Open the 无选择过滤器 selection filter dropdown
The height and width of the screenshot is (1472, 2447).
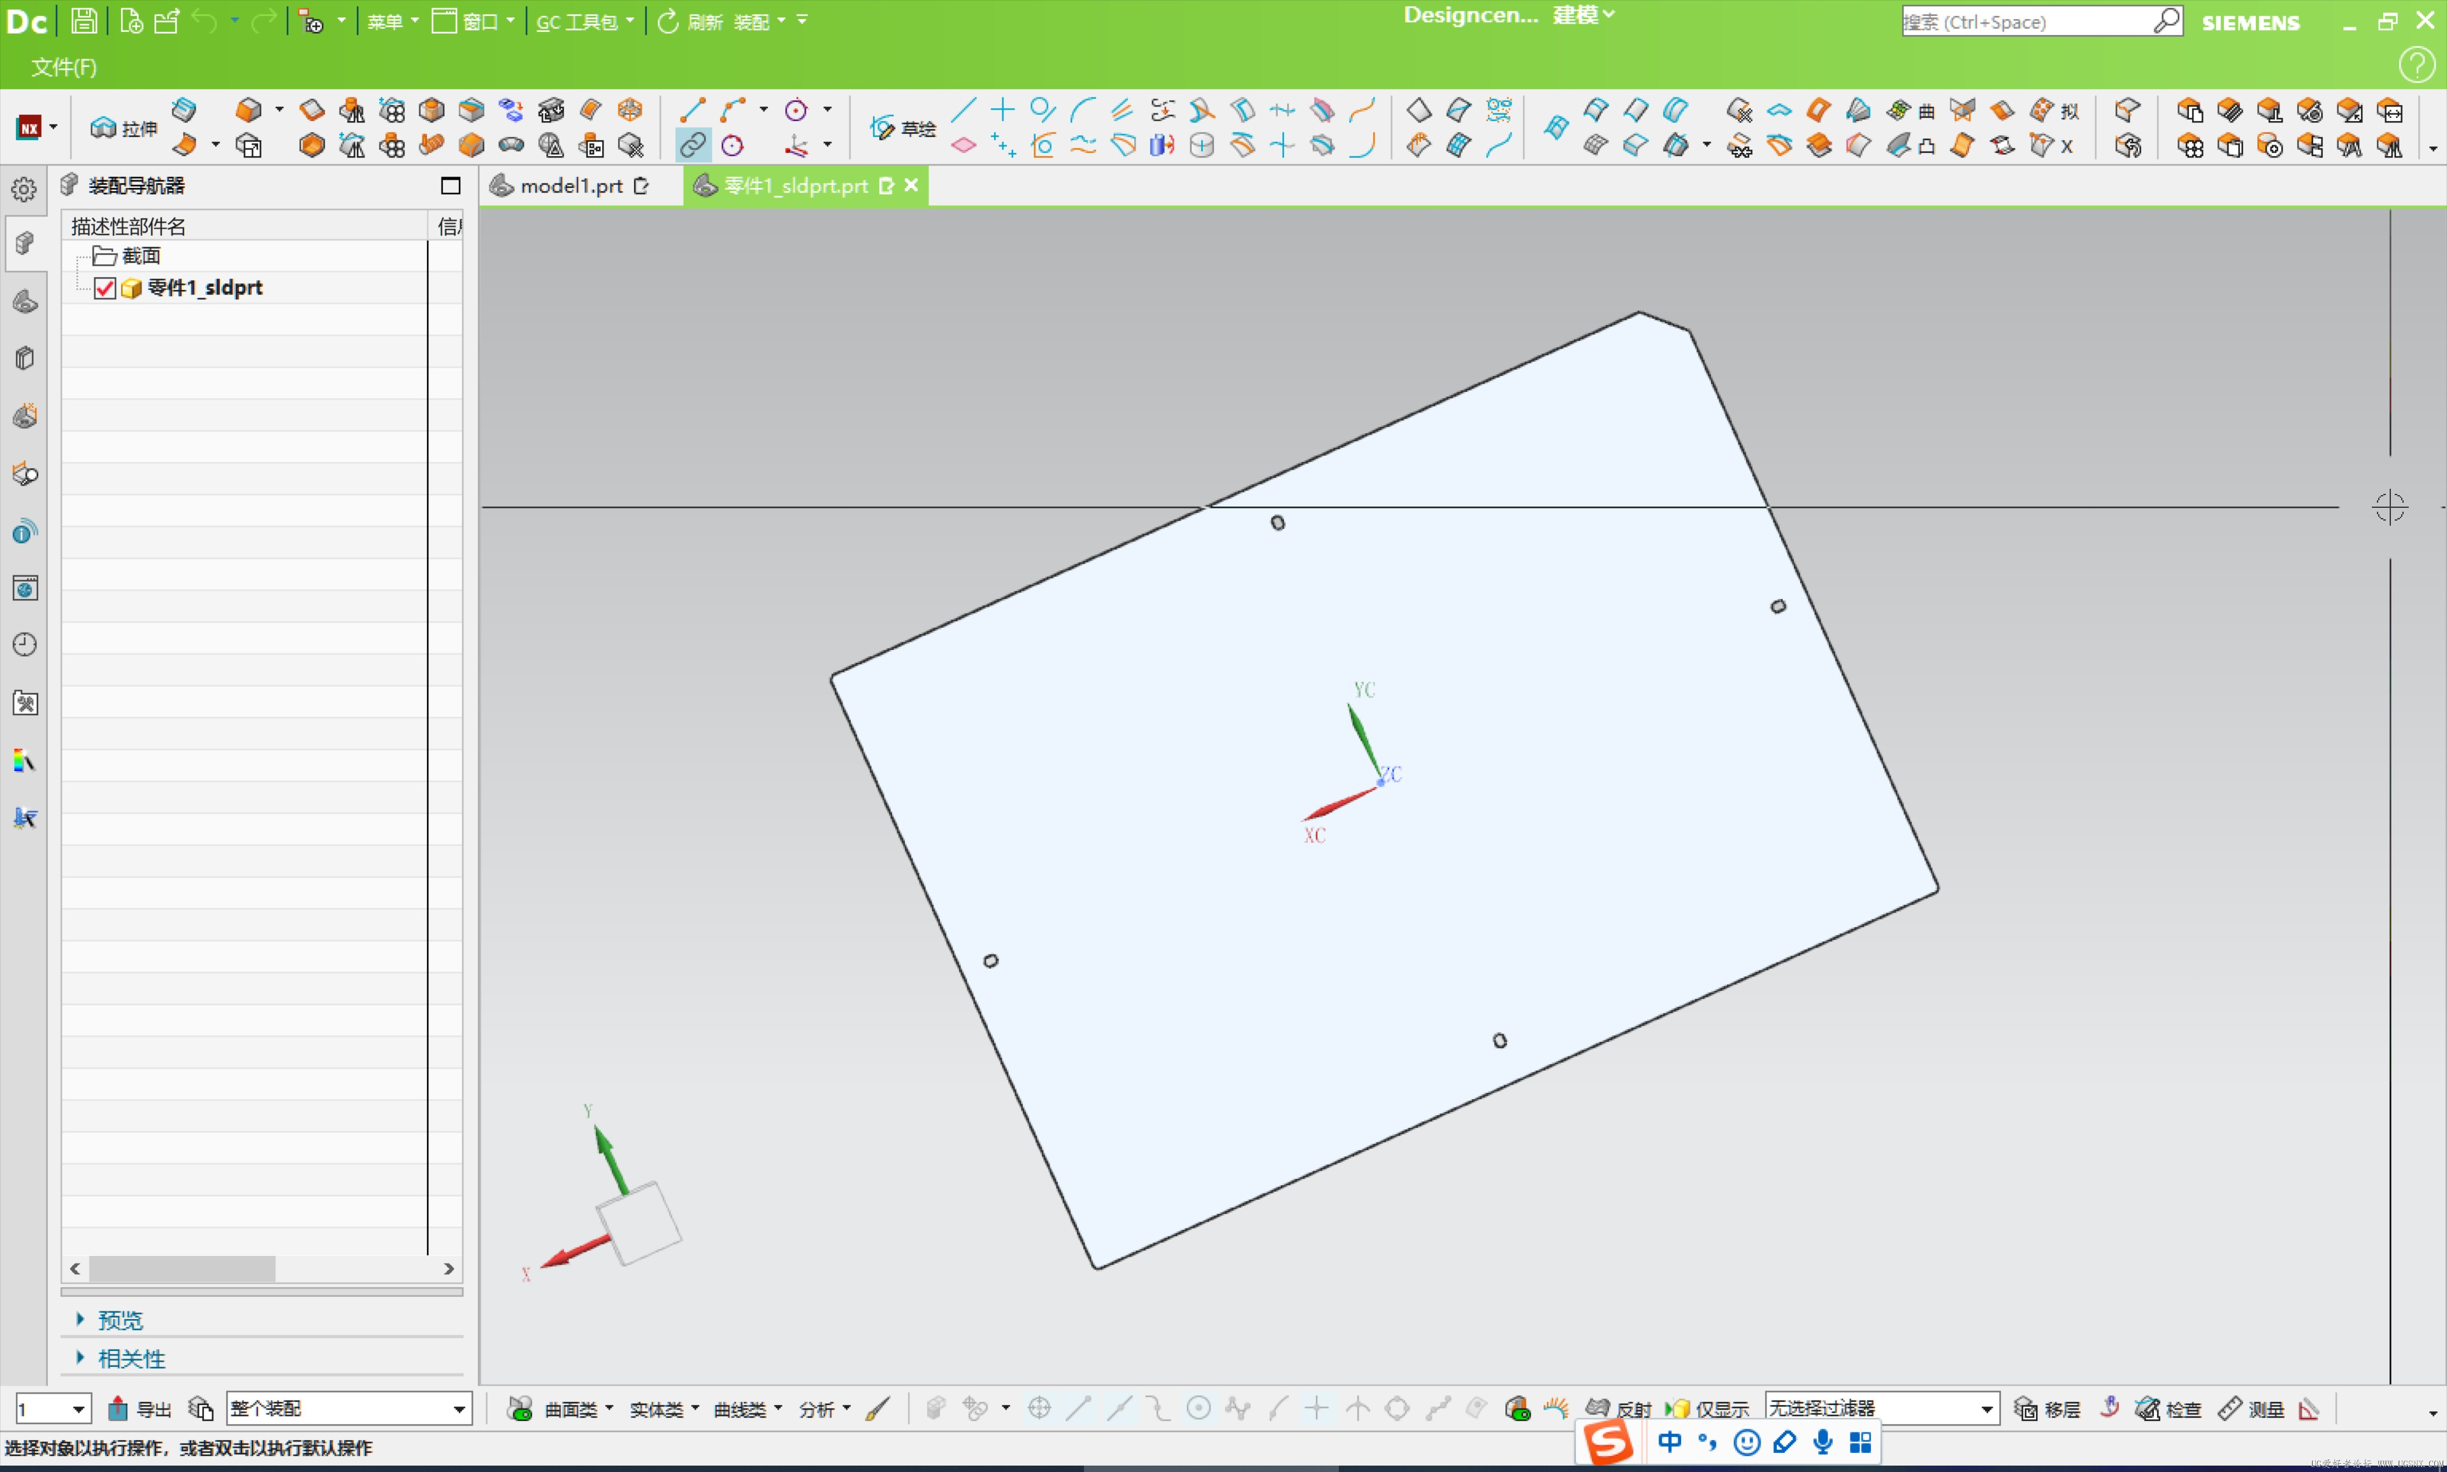1882,1408
